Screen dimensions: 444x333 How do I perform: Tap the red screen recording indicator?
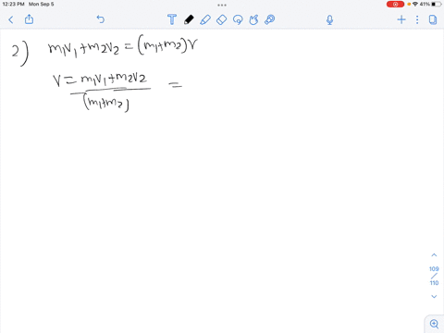(x=395, y=4)
